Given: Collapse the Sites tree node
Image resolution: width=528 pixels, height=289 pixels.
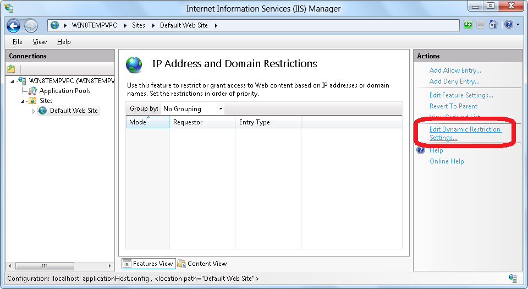Looking at the screenshot, I should pyautogui.click(x=23, y=101).
